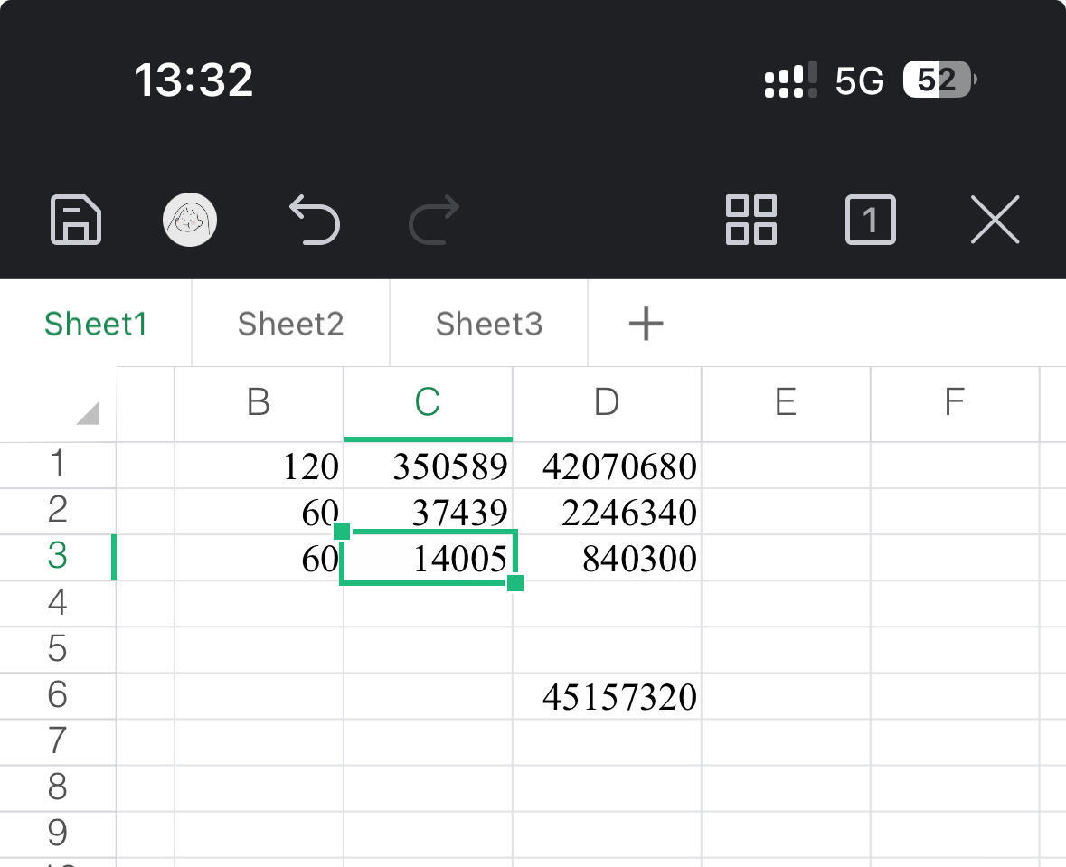
Task: Select row 4 header
Action: click(x=58, y=604)
